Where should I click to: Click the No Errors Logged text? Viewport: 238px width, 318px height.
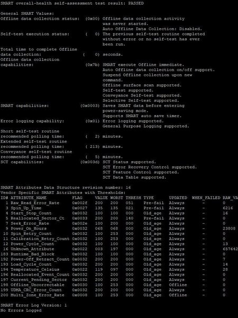(x=21, y=310)
